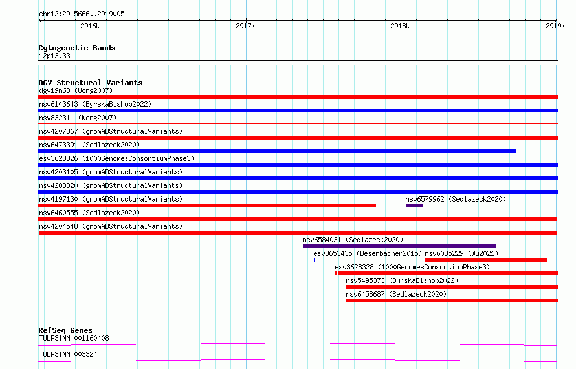Open the RefSeq Genes track title
576x369 pixels.
pos(65,330)
